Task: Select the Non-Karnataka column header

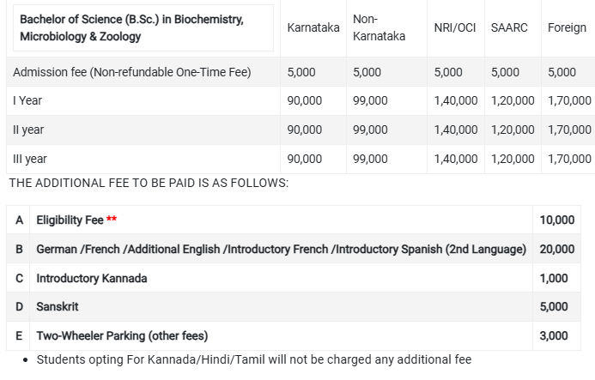Action: (379, 27)
